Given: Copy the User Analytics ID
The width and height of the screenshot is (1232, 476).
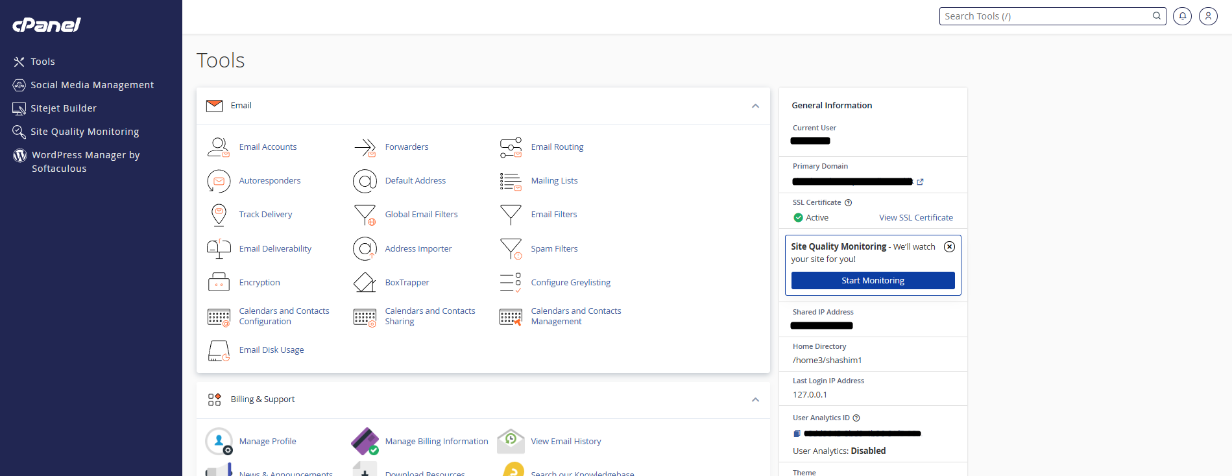Looking at the screenshot, I should pos(797,434).
